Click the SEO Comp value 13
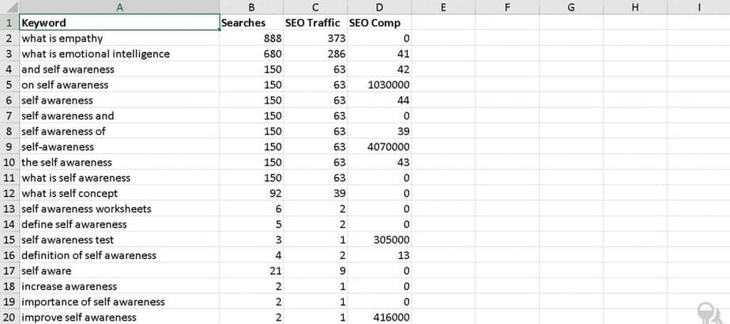730x324 pixels. click(379, 255)
